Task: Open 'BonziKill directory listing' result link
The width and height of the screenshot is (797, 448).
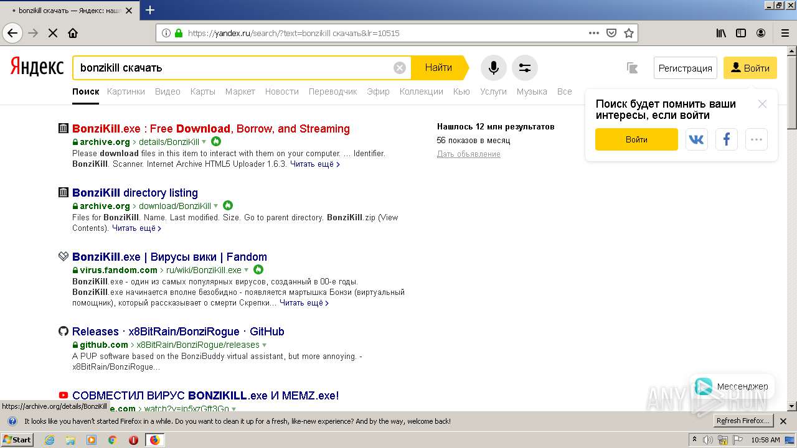Action: [x=135, y=193]
